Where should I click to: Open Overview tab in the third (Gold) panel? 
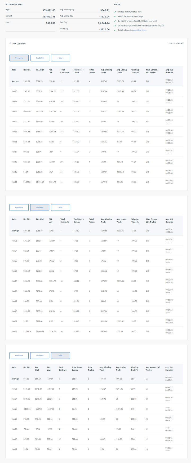point(19,355)
